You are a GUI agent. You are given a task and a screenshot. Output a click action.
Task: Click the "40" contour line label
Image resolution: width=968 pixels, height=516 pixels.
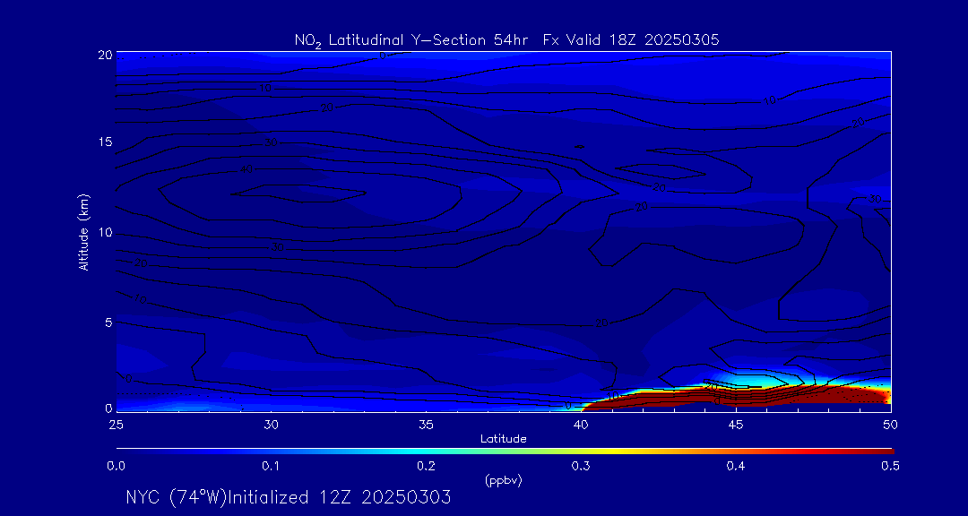coord(246,169)
